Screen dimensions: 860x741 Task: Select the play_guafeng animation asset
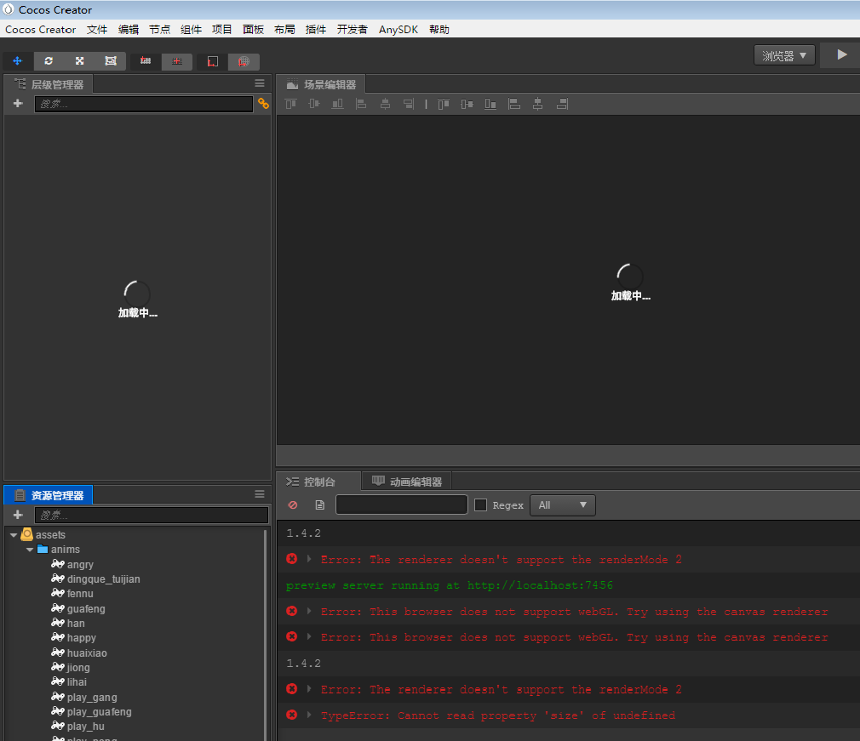click(x=100, y=712)
